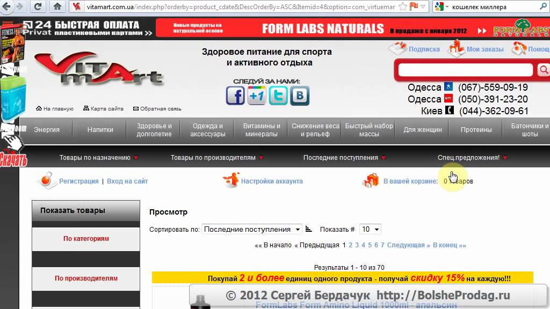Click Вход на сайт login link
The height and width of the screenshot is (309, 550).
tap(127, 181)
